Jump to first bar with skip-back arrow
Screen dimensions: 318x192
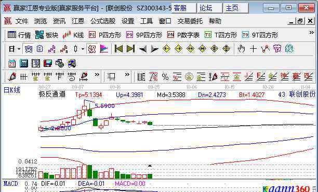(118, 49)
